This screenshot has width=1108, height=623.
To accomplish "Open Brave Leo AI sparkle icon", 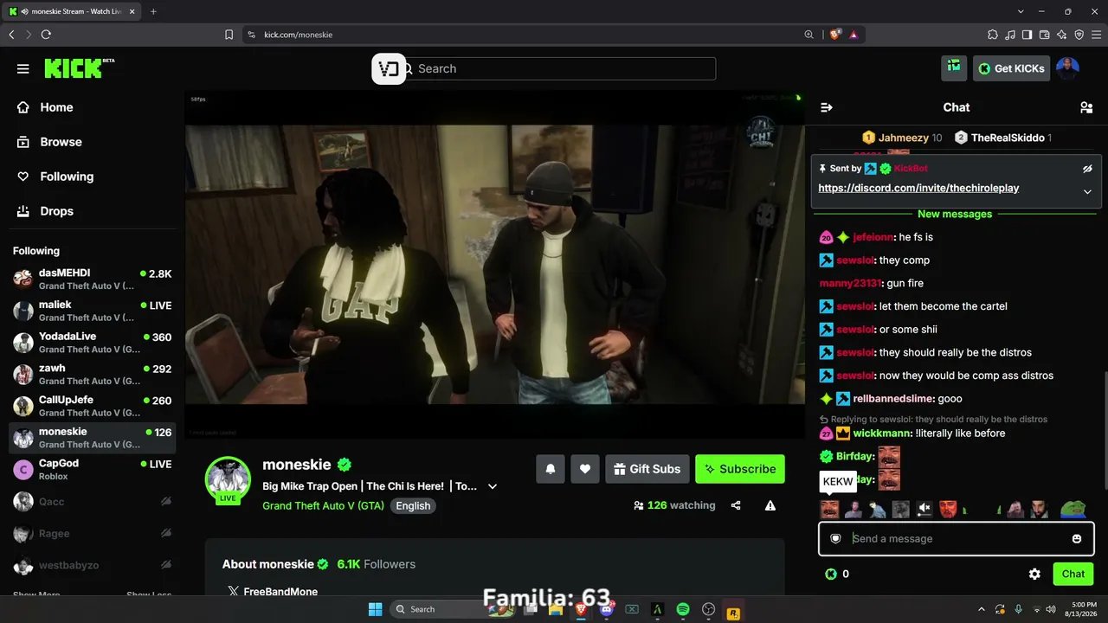I will (x=1062, y=35).
